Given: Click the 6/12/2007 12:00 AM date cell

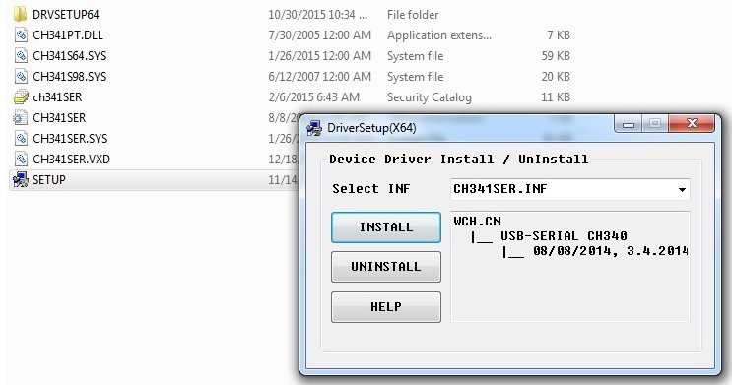Looking at the screenshot, I should pyautogui.click(x=320, y=76).
